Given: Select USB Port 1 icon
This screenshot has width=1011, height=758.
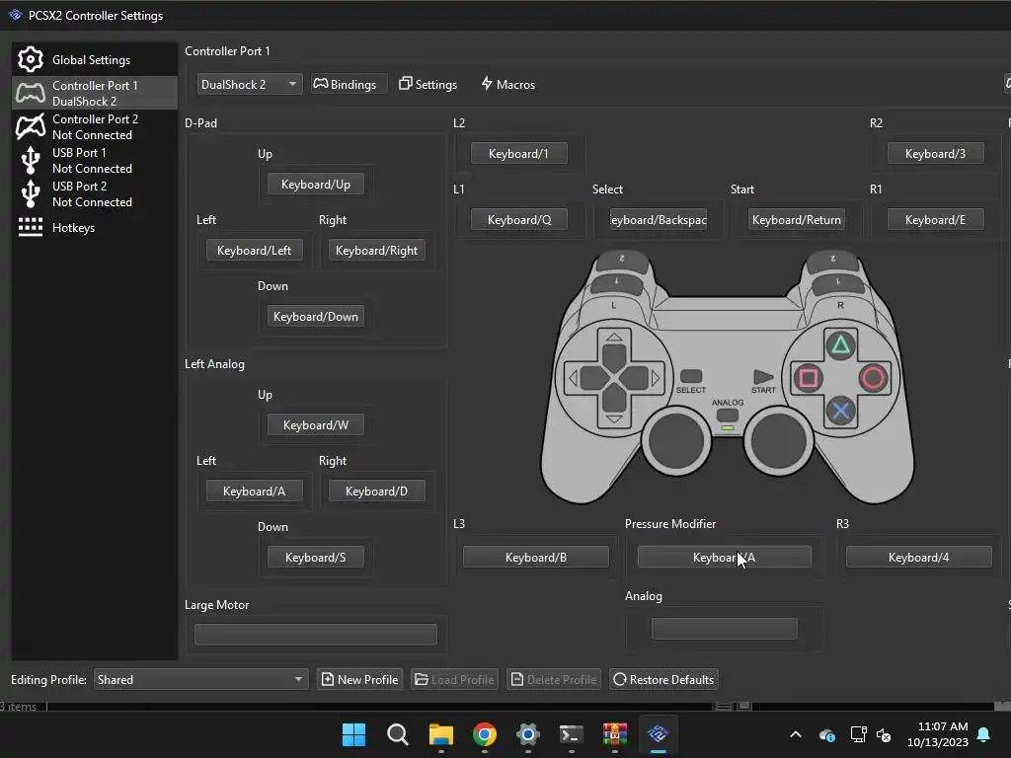Looking at the screenshot, I should pyautogui.click(x=31, y=160).
